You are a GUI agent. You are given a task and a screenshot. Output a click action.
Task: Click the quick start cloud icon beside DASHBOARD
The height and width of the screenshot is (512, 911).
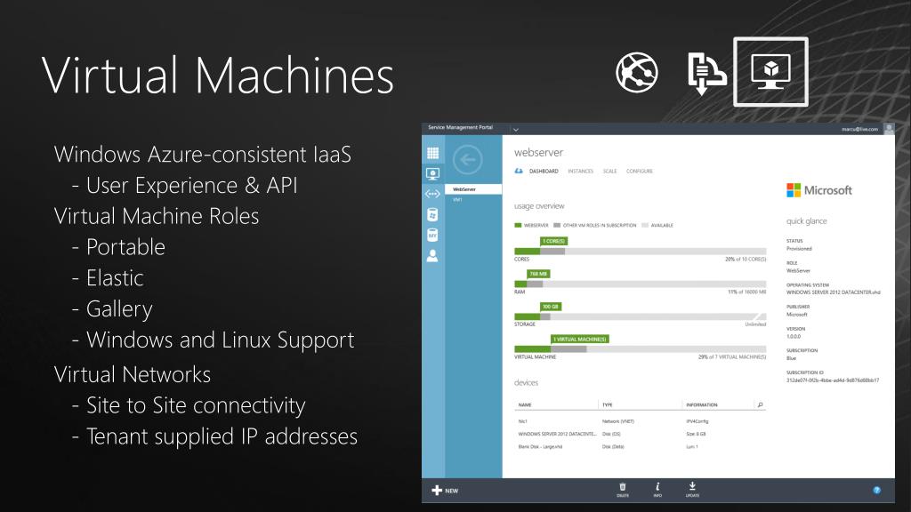point(519,171)
